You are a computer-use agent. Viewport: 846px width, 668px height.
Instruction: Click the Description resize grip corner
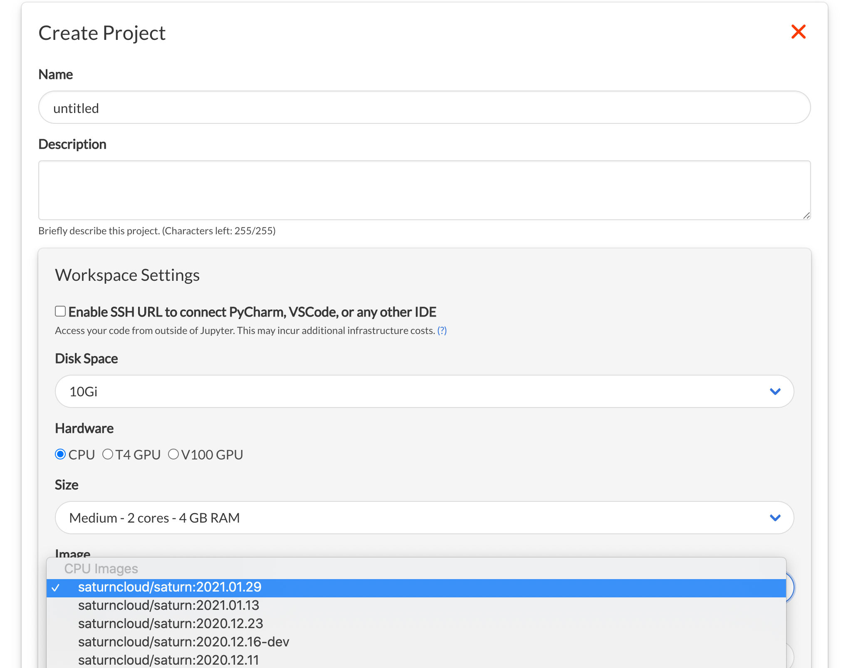pyautogui.click(x=806, y=216)
